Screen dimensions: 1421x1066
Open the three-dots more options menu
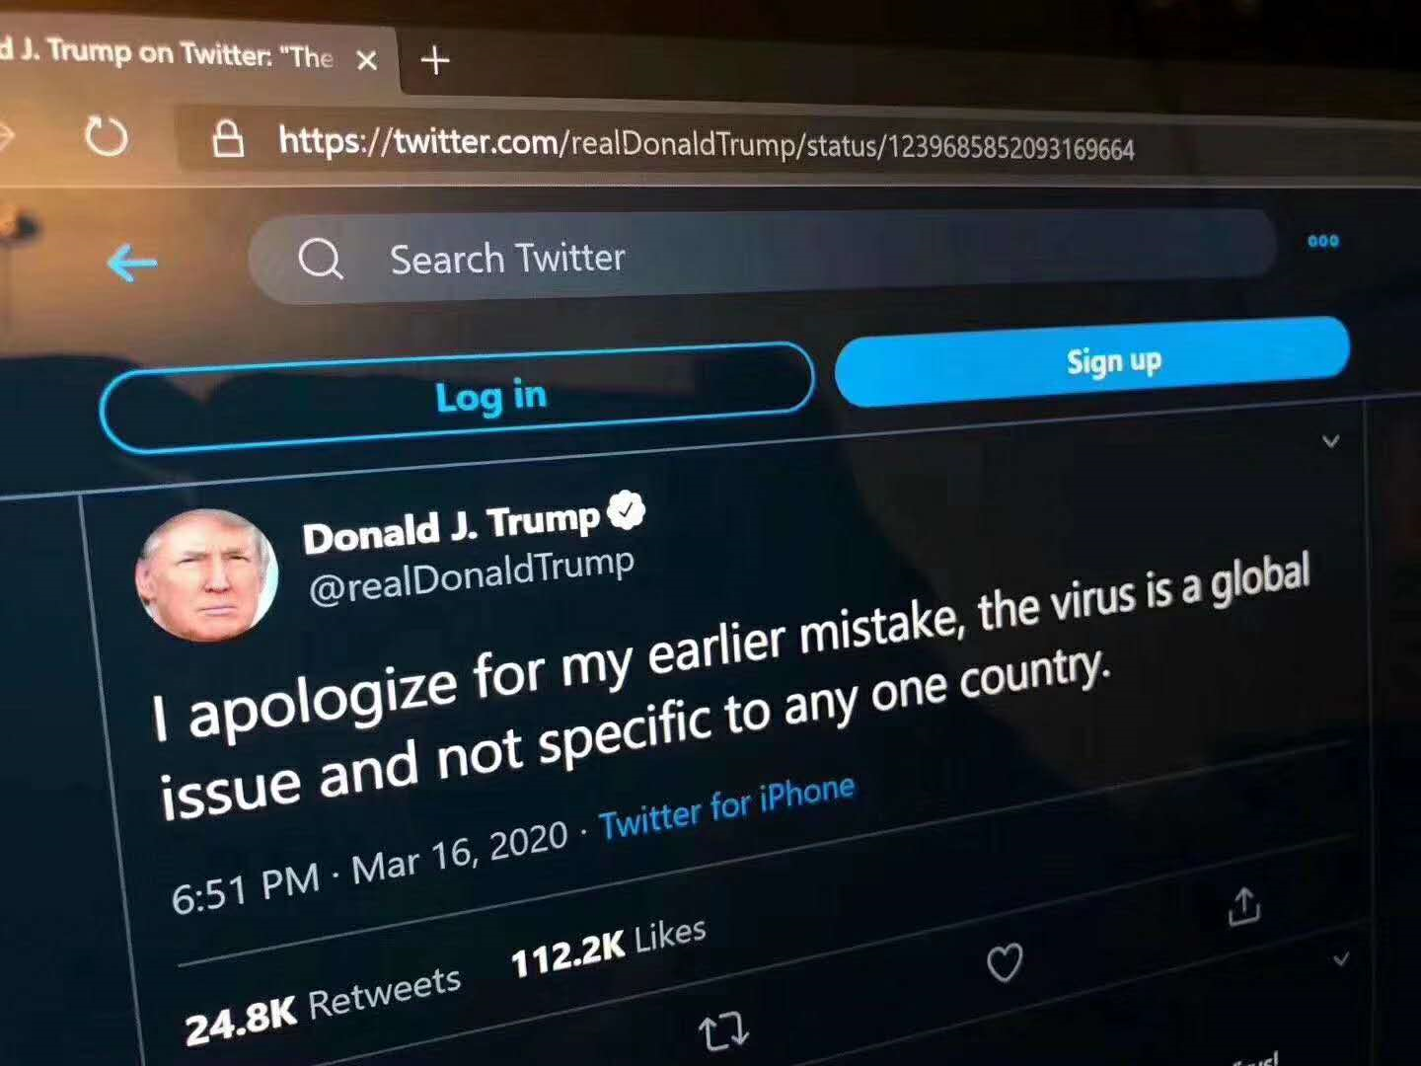click(x=1322, y=241)
